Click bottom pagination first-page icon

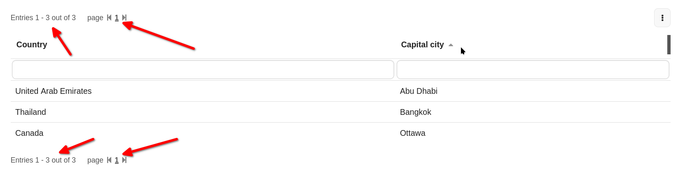coord(109,160)
